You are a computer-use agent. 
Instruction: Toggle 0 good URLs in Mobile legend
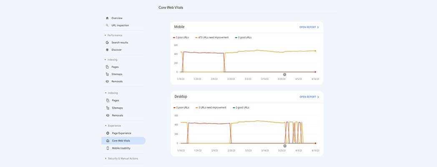click(244, 38)
